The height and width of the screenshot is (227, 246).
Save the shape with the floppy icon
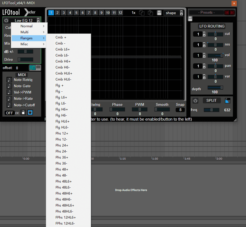point(159,13)
